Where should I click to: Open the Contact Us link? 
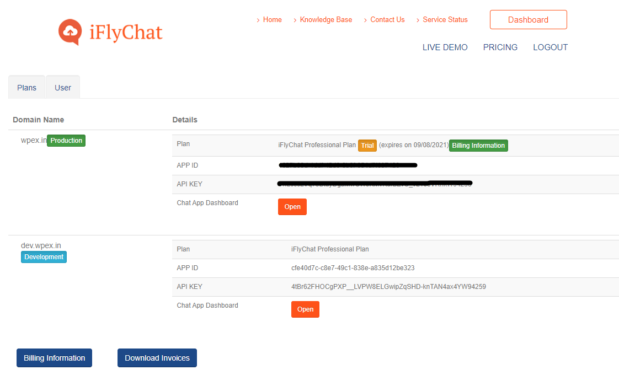click(387, 20)
